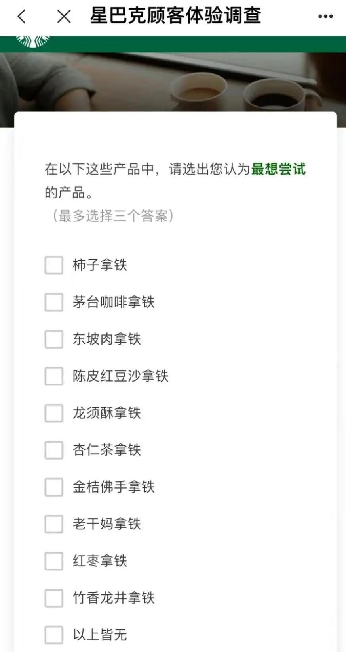Open the three-dot more options menu

[x=325, y=17]
